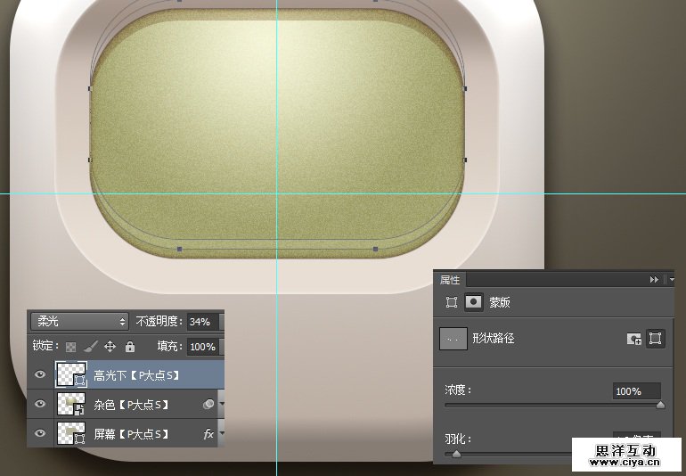Expand smart filters arrow on 杂色 layer
Viewport: 686px width, 476px height.
(221, 405)
